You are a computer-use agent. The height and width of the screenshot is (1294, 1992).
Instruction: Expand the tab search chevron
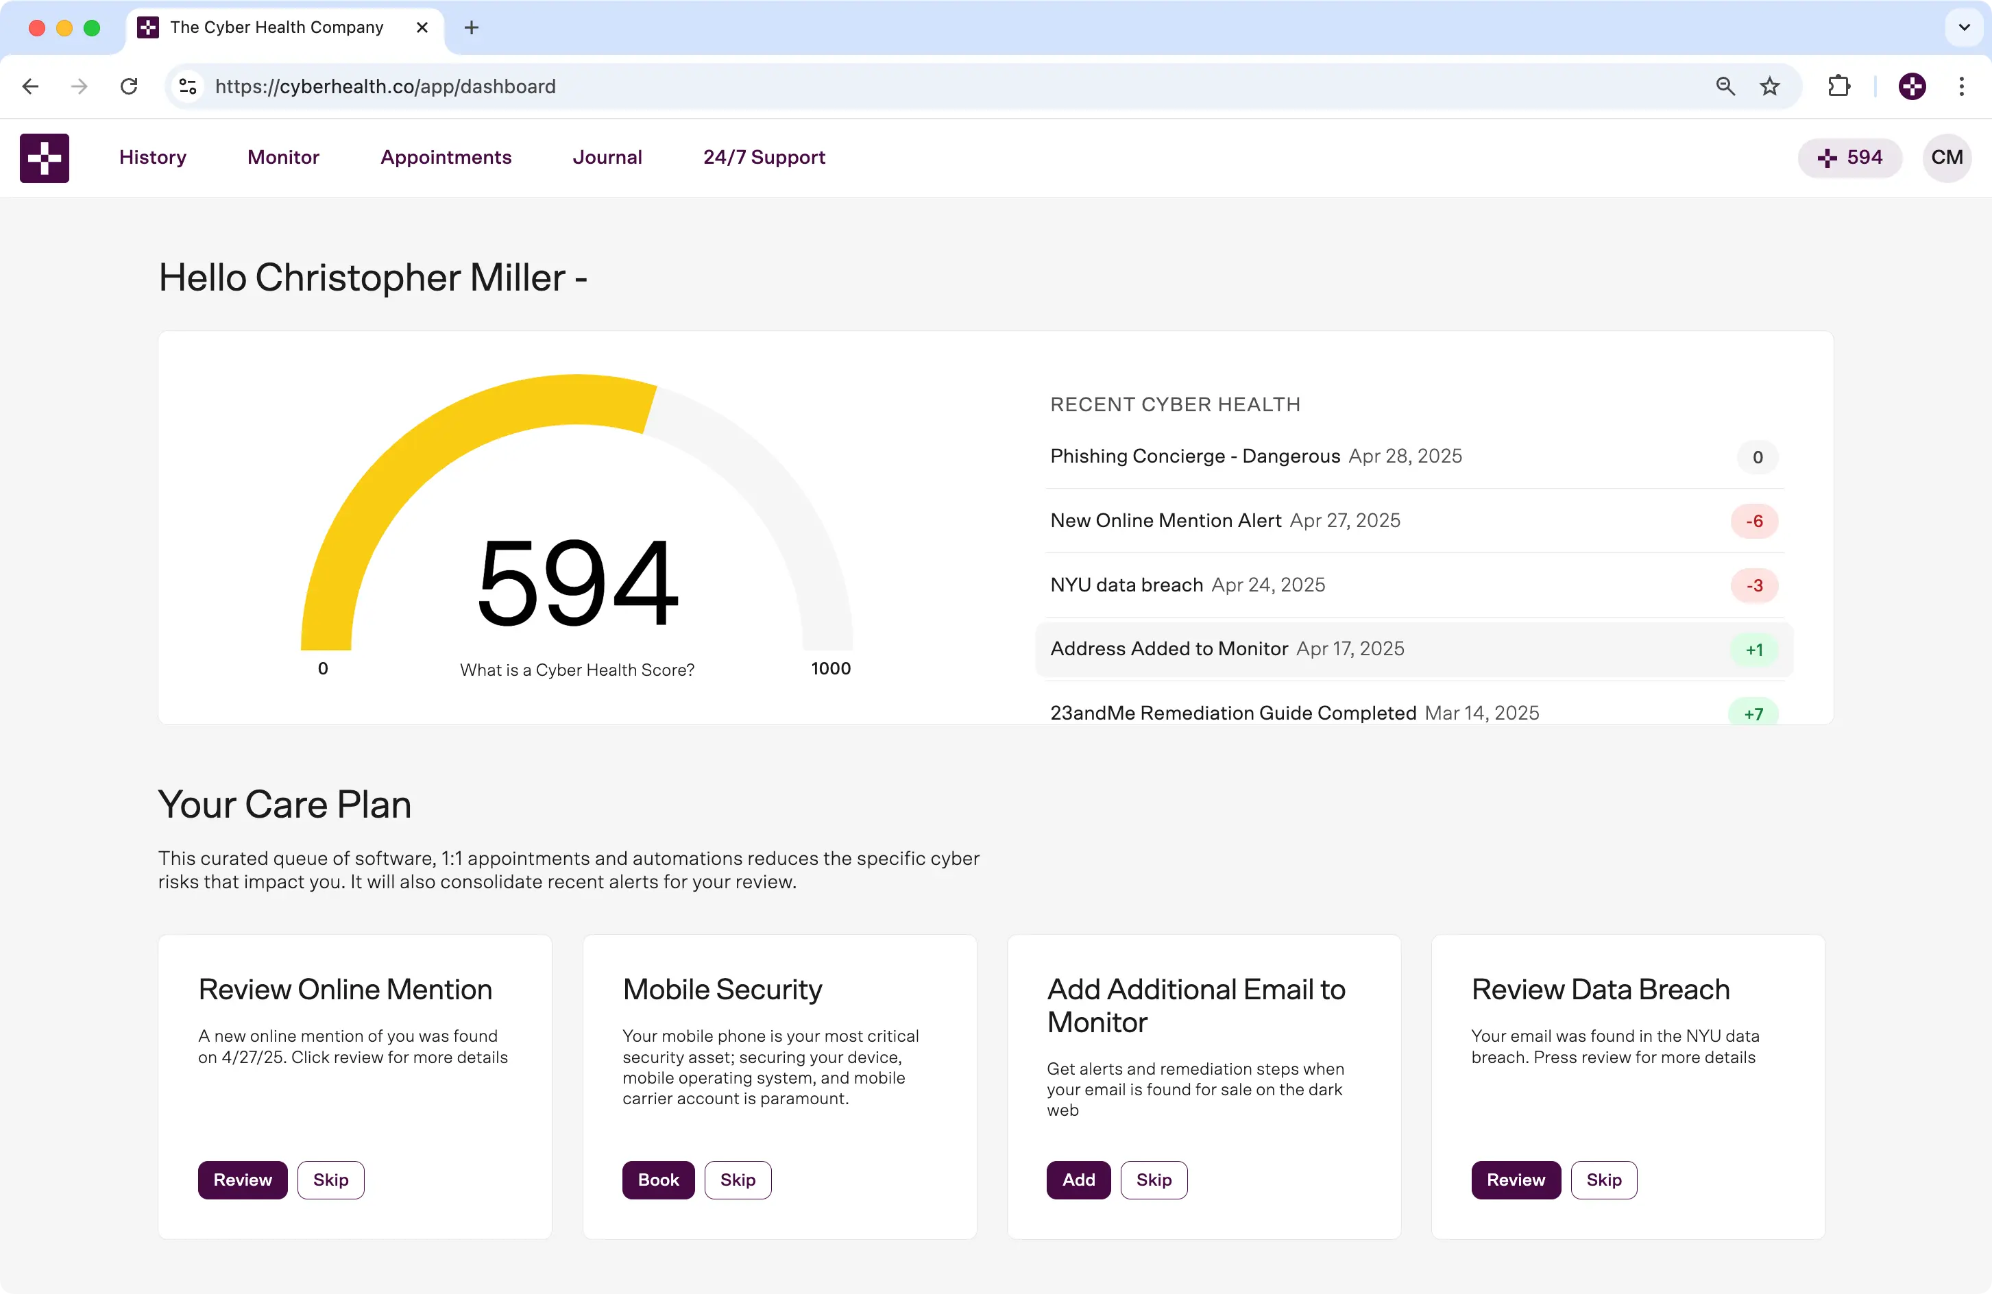[x=1963, y=27]
